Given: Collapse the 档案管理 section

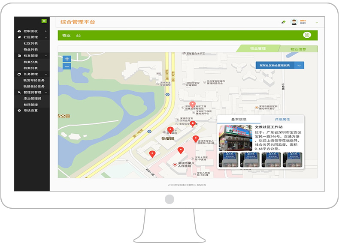Looking at the screenshot, I should pos(46,56).
